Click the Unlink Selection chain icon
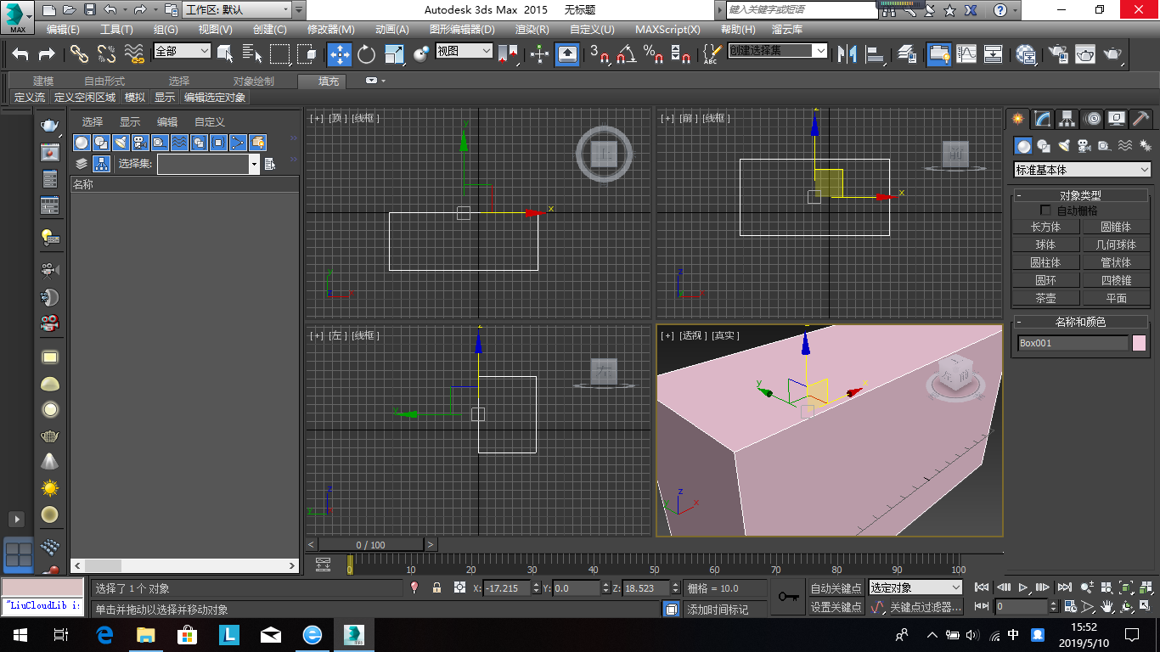Viewport: 1160px width, 652px height. coord(106,54)
